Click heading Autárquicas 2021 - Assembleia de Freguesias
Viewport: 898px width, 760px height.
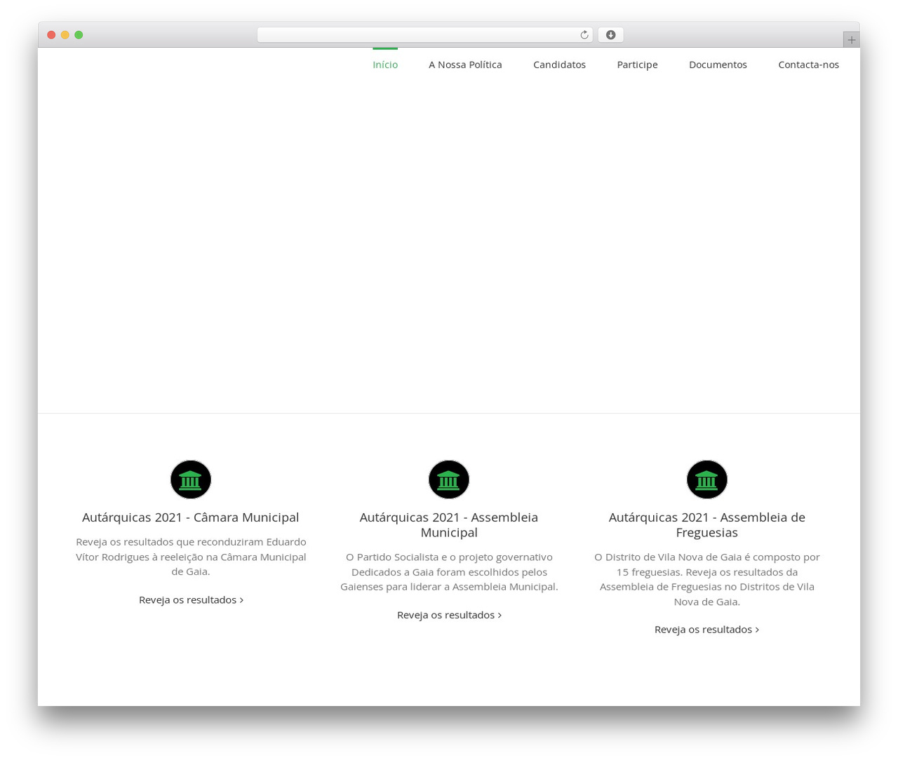pyautogui.click(x=707, y=525)
